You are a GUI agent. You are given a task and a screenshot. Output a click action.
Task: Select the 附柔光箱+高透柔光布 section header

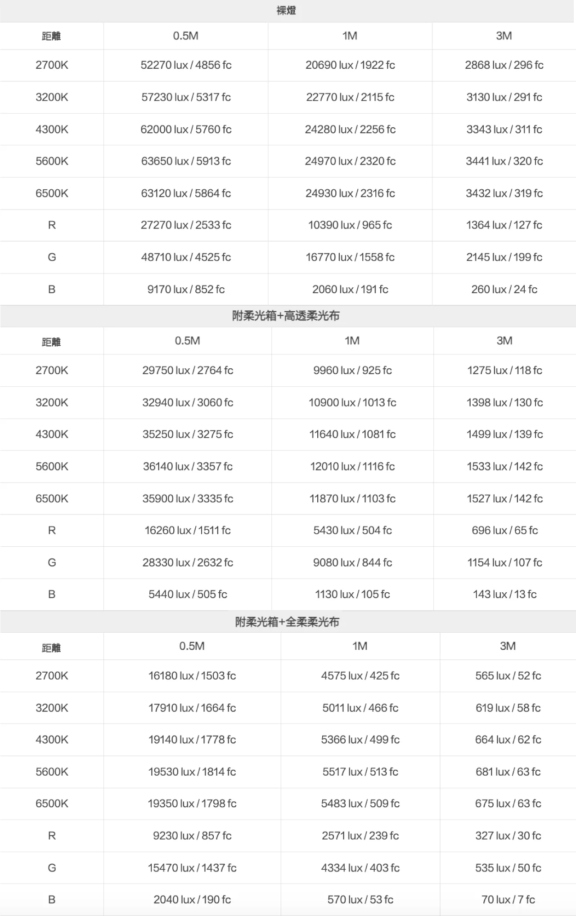286,316
